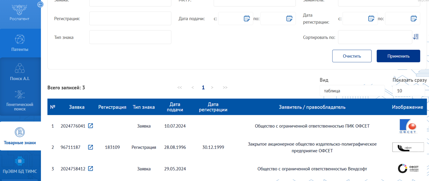Select Товарные знаки section

[20, 136]
